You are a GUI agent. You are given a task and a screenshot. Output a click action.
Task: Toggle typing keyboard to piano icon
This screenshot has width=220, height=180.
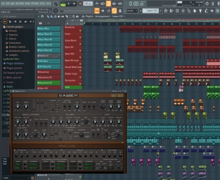pos(97,11)
